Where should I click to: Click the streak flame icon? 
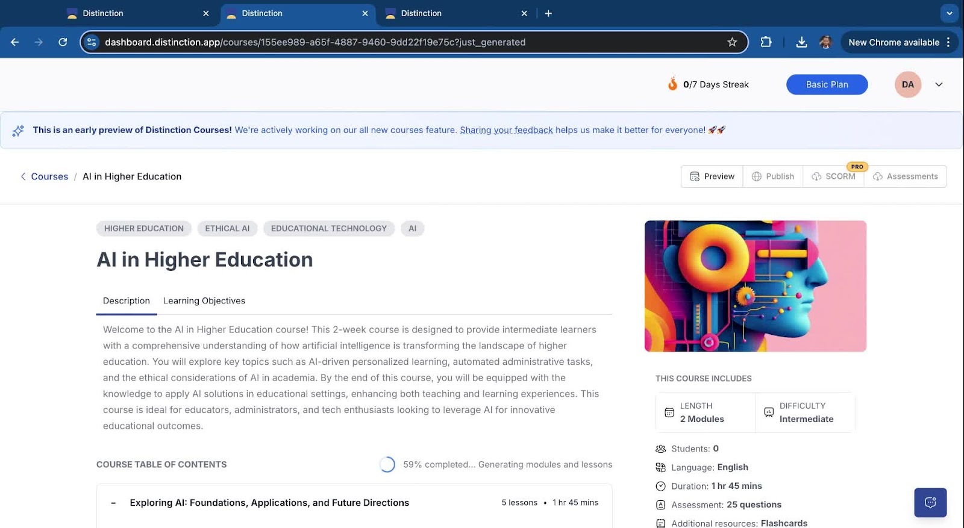click(x=672, y=84)
